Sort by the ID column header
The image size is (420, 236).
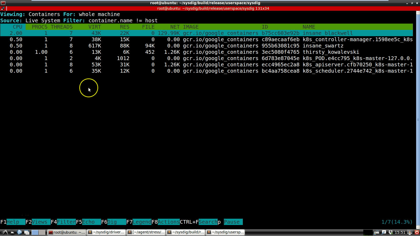265,27
